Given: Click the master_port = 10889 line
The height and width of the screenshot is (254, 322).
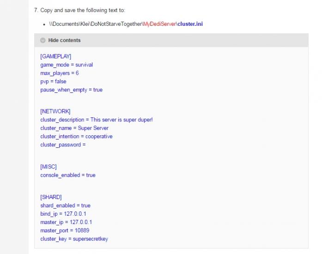Looking at the screenshot, I should coord(65,230).
